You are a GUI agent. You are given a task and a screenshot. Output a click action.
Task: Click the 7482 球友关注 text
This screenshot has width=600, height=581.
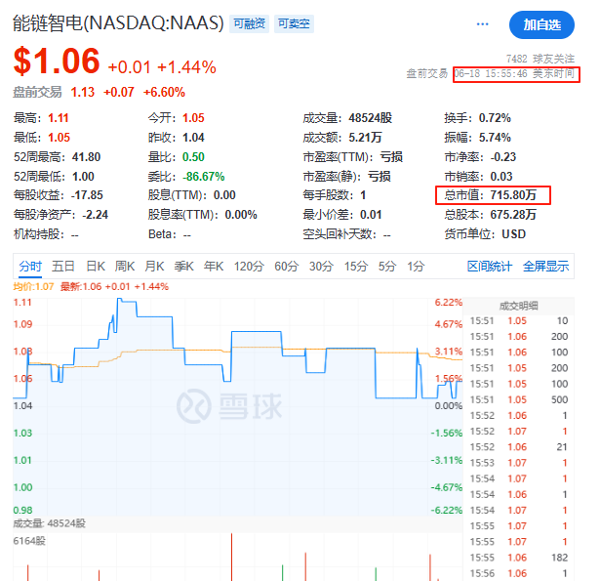[540, 59]
